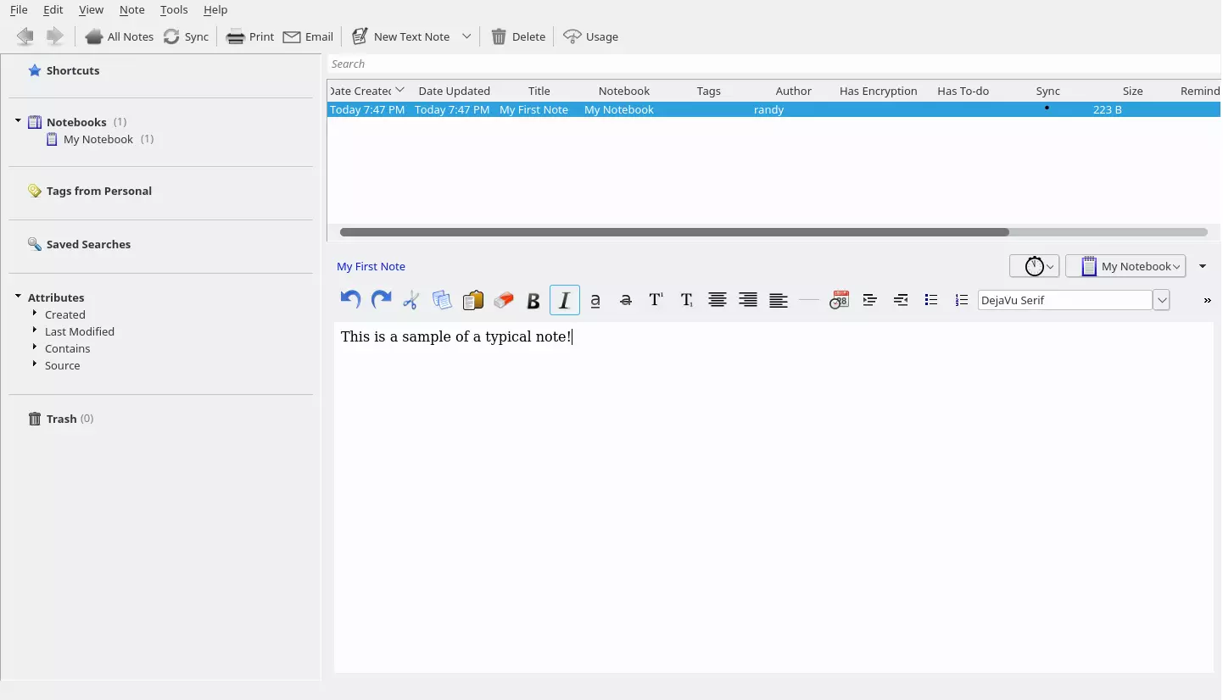Click the Sync button
Viewport: 1223px width, 700px height.
coord(187,36)
